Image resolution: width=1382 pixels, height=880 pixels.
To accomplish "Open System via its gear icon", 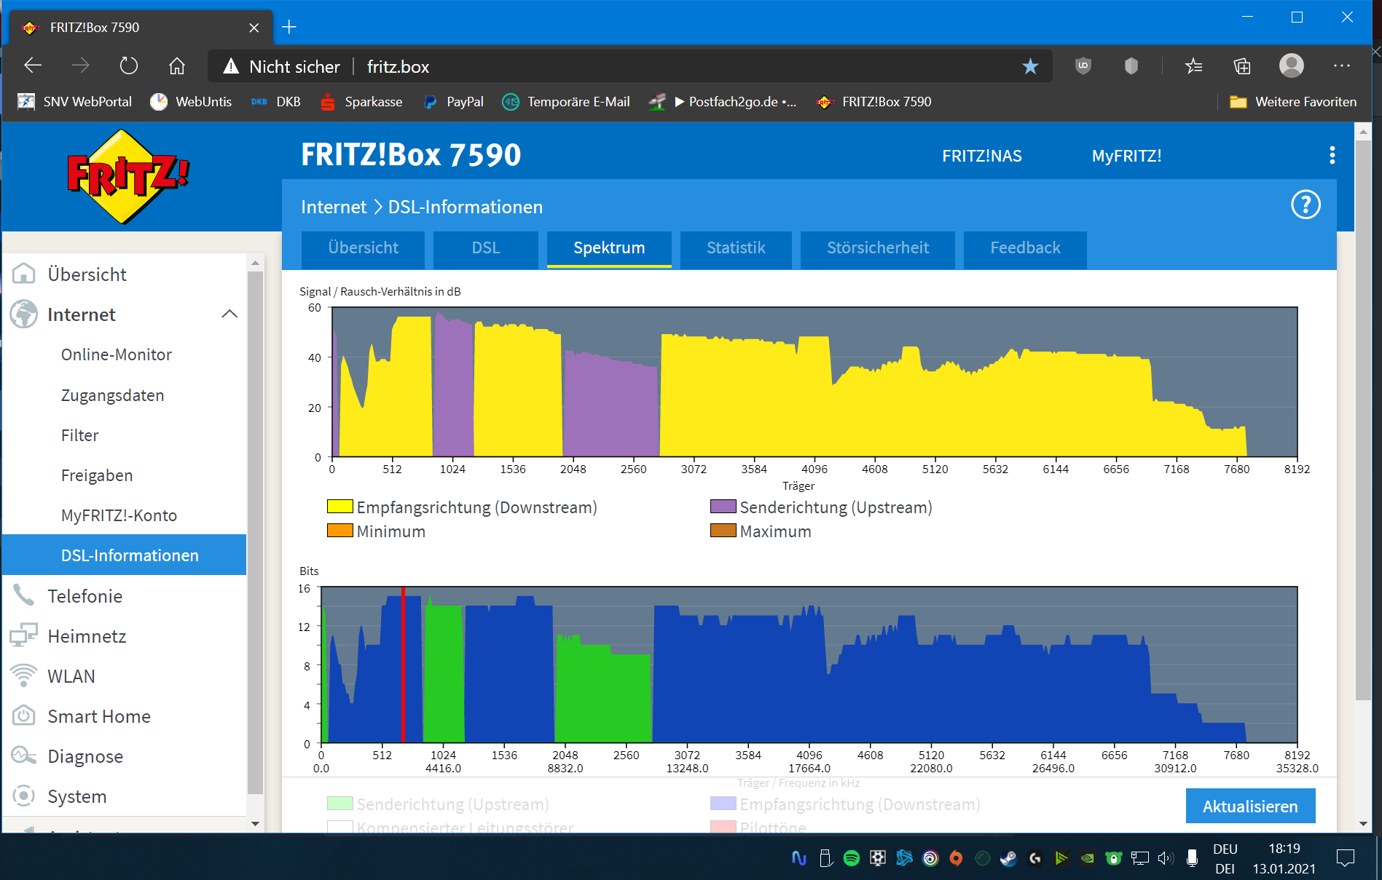I will [24, 796].
